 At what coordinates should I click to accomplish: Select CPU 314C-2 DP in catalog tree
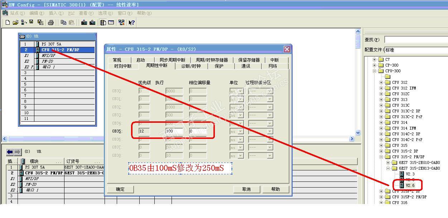click(406, 134)
